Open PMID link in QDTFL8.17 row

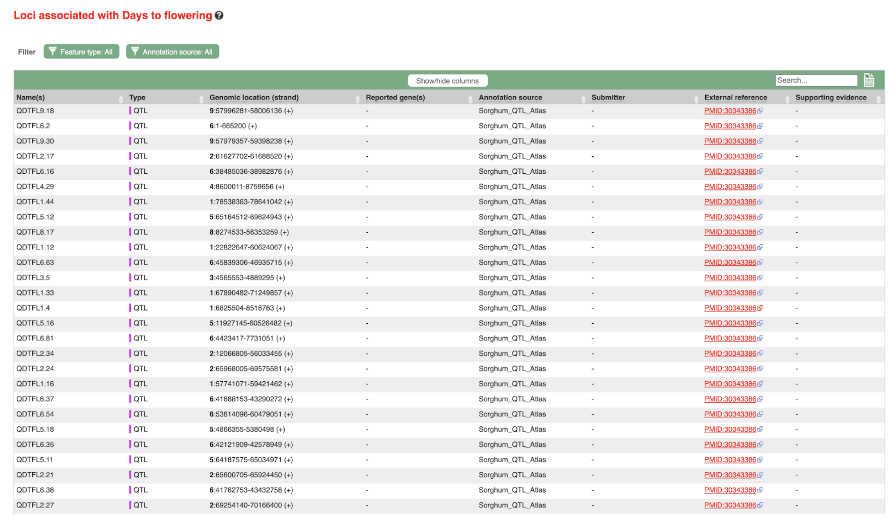pos(730,232)
